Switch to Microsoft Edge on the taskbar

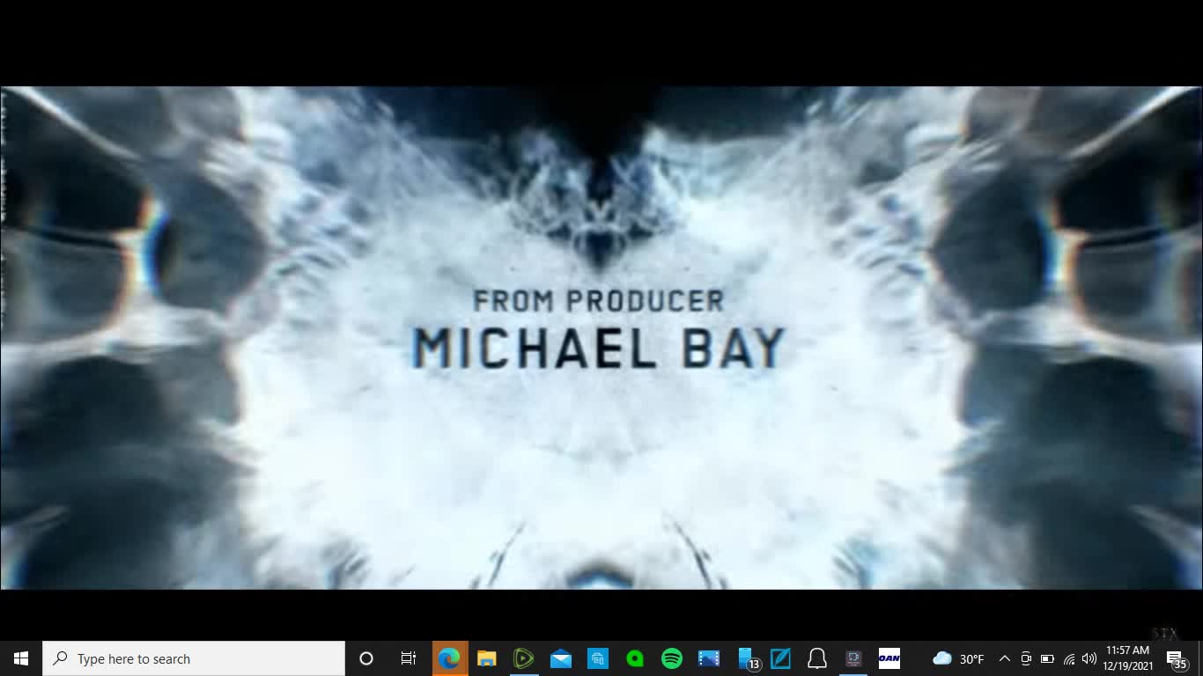[x=449, y=658]
